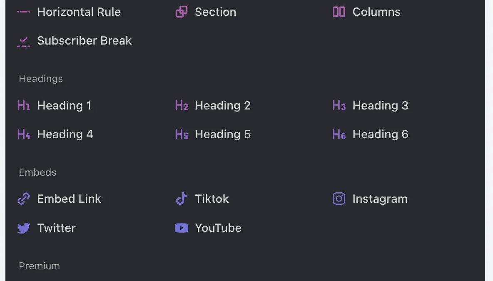493x281 pixels.
Task: Choose the Heading 6 text option
Action: pyautogui.click(x=381, y=134)
